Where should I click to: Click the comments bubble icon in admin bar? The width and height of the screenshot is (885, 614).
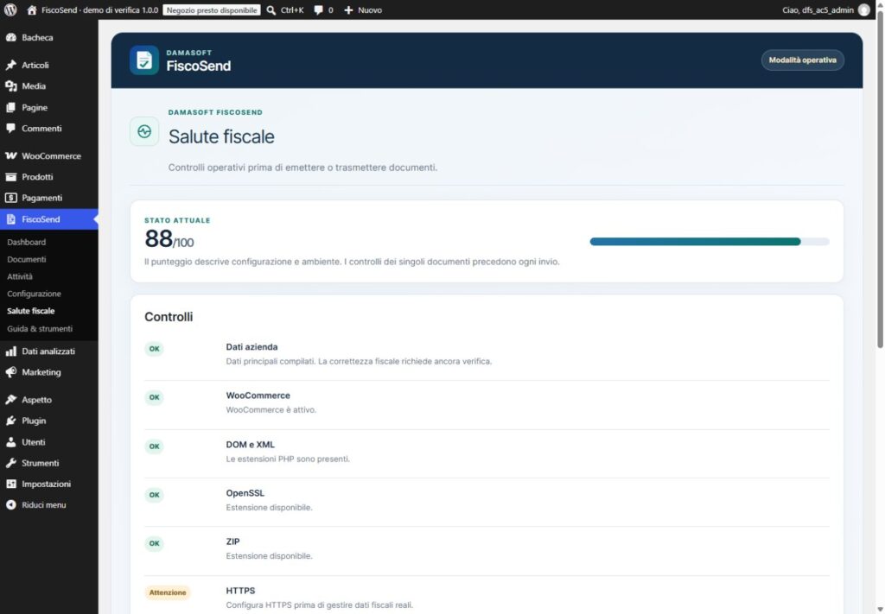point(318,10)
